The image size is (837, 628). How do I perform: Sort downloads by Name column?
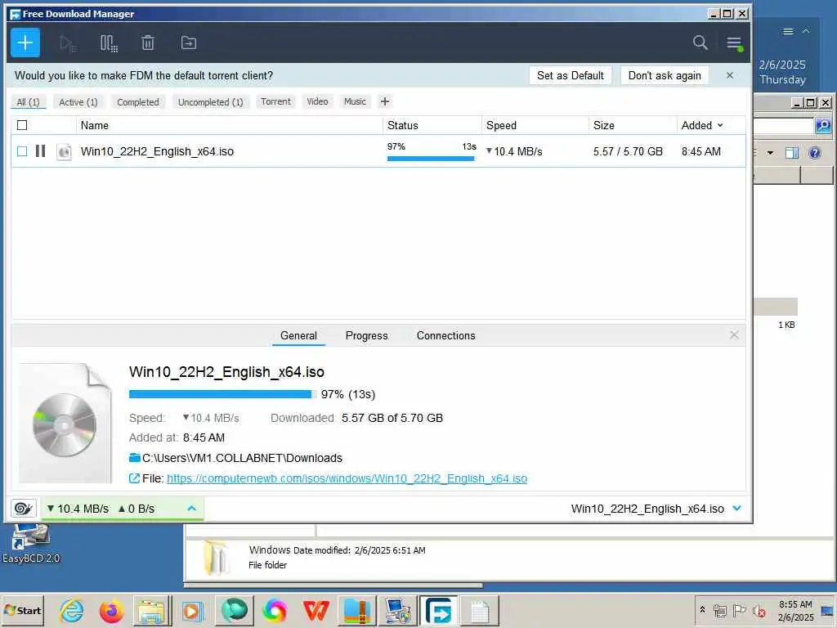[95, 125]
